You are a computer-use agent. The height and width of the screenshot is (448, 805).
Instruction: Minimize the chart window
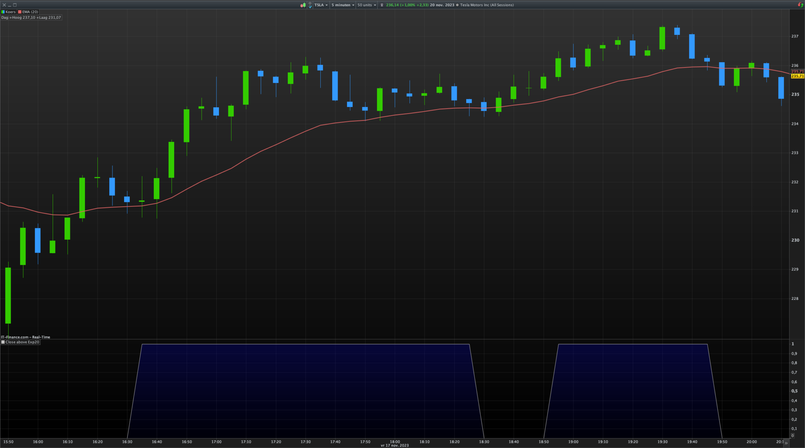9,5
